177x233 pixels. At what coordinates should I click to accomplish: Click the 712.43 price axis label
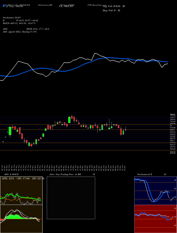172,121
